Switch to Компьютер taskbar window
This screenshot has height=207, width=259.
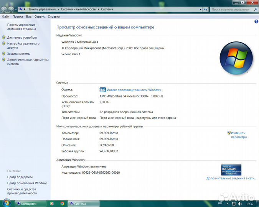click(30, 204)
